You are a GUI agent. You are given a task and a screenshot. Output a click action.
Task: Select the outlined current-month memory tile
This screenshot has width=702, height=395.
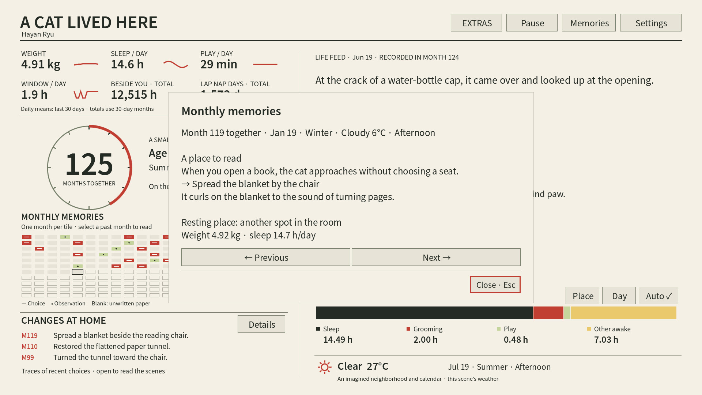pyautogui.click(x=78, y=272)
